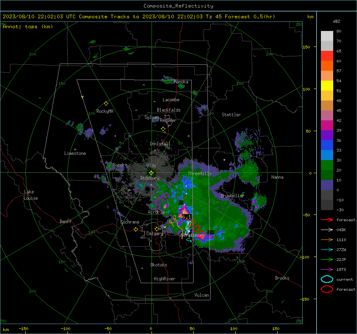Click the Airdrie city label
357x334 pixels.
click(x=156, y=212)
